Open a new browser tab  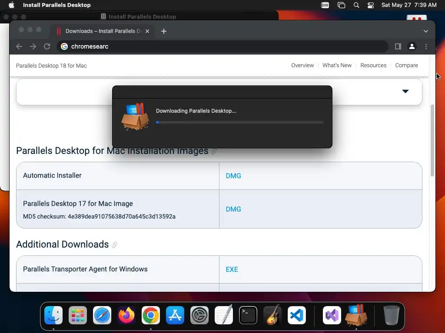pos(164,31)
